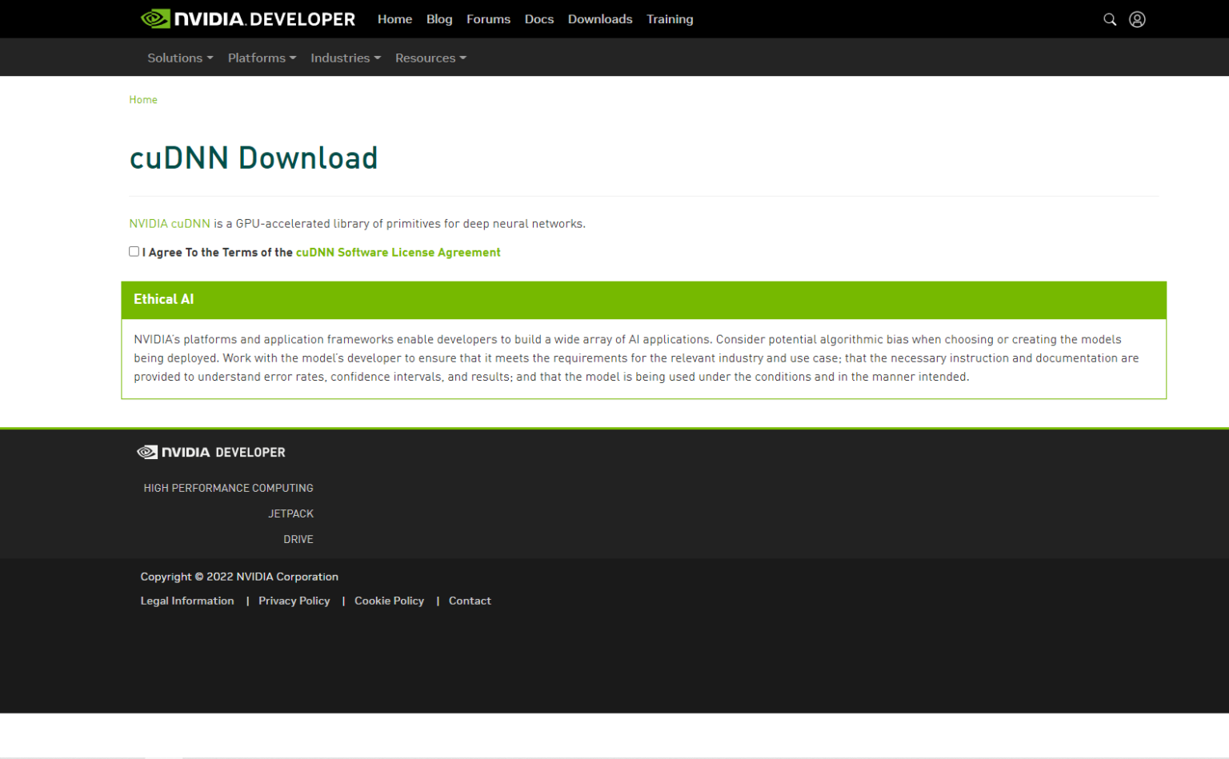Click the NVIDIA Developer logo in header
This screenshot has width=1229, height=759.
click(248, 19)
